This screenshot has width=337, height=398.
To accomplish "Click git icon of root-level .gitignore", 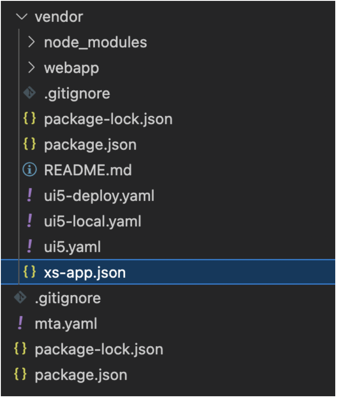I will (x=21, y=298).
